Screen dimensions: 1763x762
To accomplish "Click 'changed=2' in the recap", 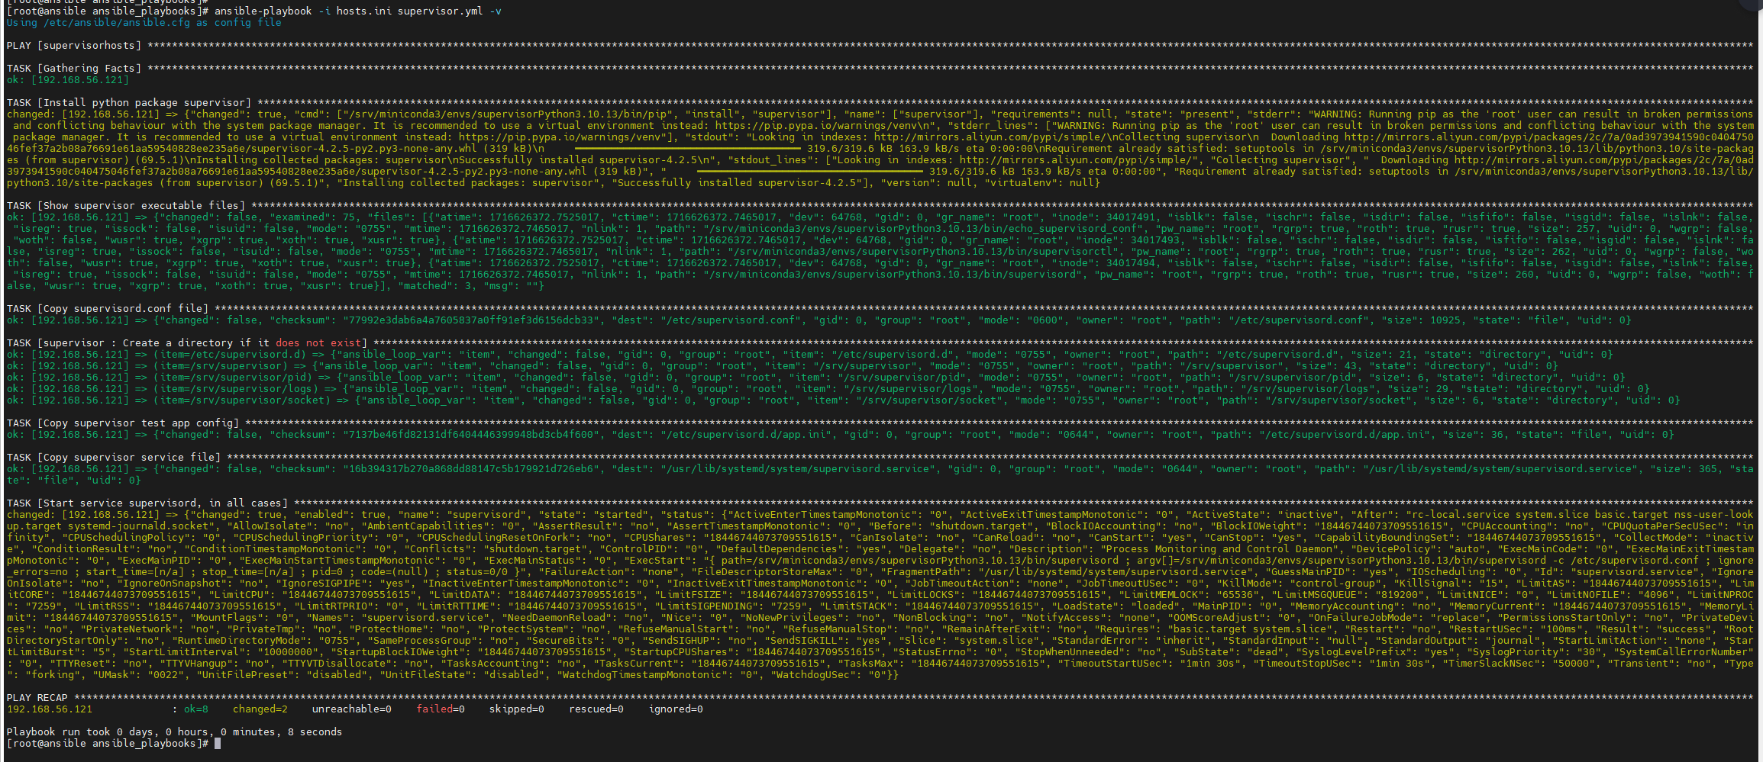I will coord(260,709).
